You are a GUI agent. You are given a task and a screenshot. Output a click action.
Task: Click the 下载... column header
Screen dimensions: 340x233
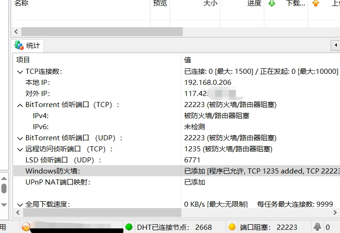[286, 3]
